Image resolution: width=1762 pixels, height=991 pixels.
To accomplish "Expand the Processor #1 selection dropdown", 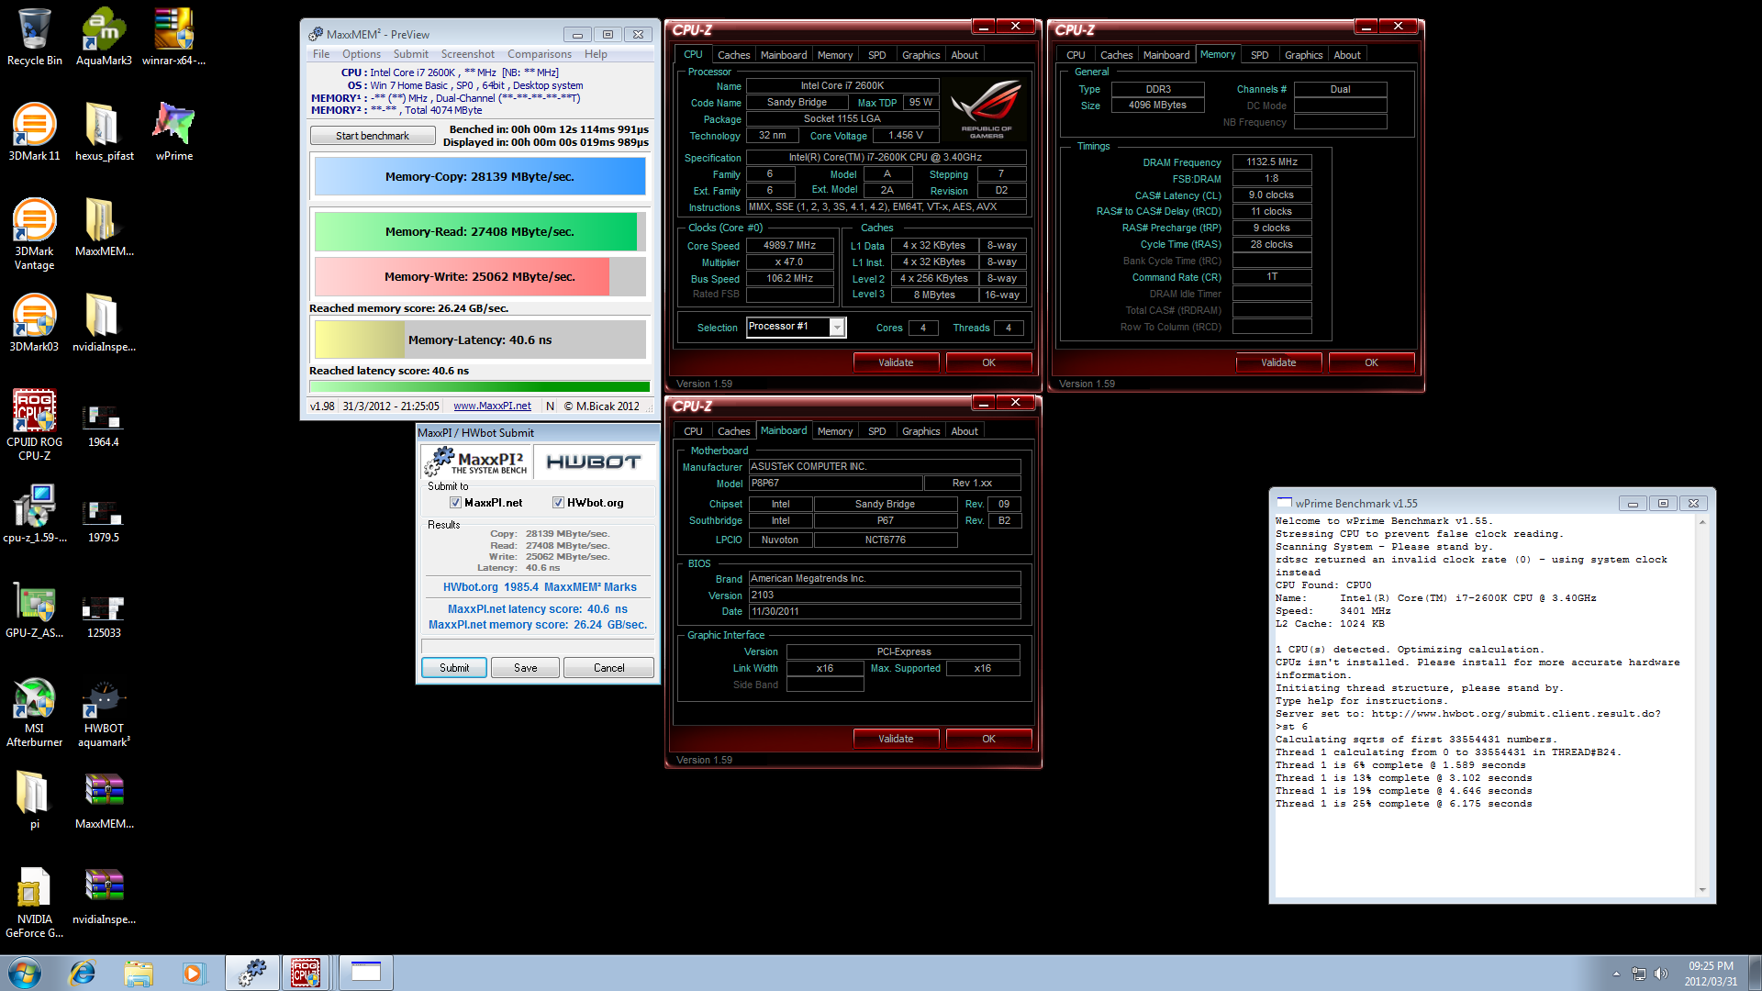I will (837, 328).
